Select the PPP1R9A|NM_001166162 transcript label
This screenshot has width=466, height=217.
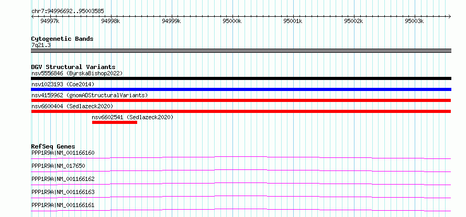(x=63, y=179)
